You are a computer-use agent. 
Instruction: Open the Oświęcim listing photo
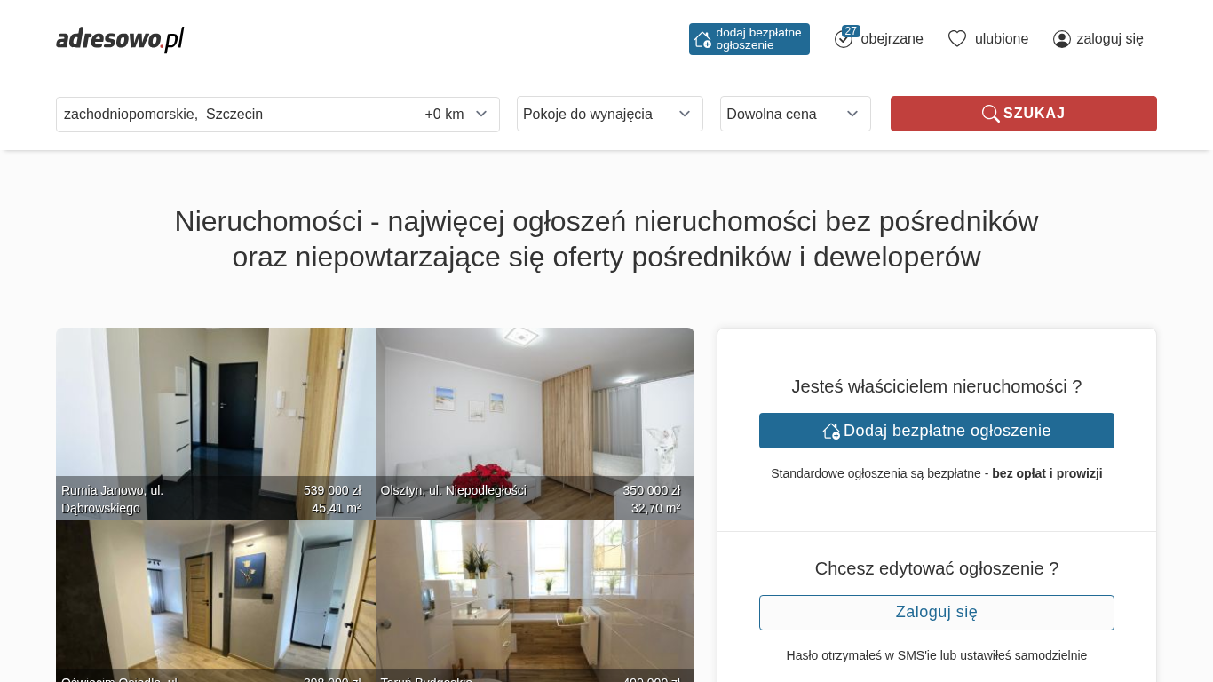pos(216,601)
